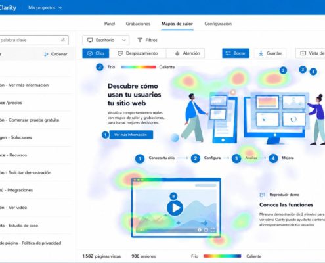Select the 'Ver video' list row

coord(36,208)
